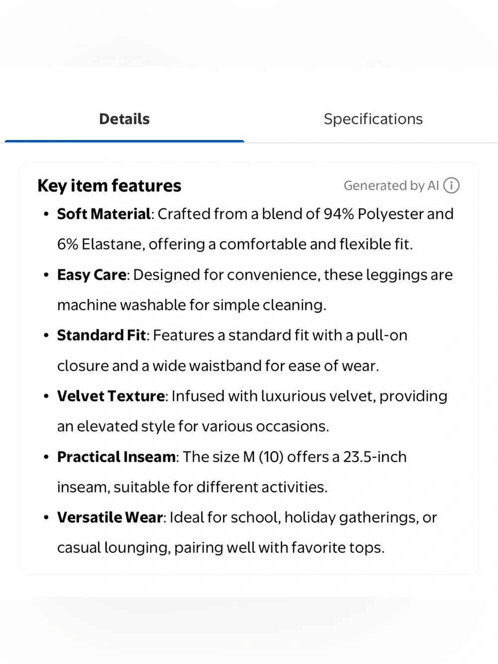
Task: Click the Versatile Wear bold label
Action: [x=110, y=518]
